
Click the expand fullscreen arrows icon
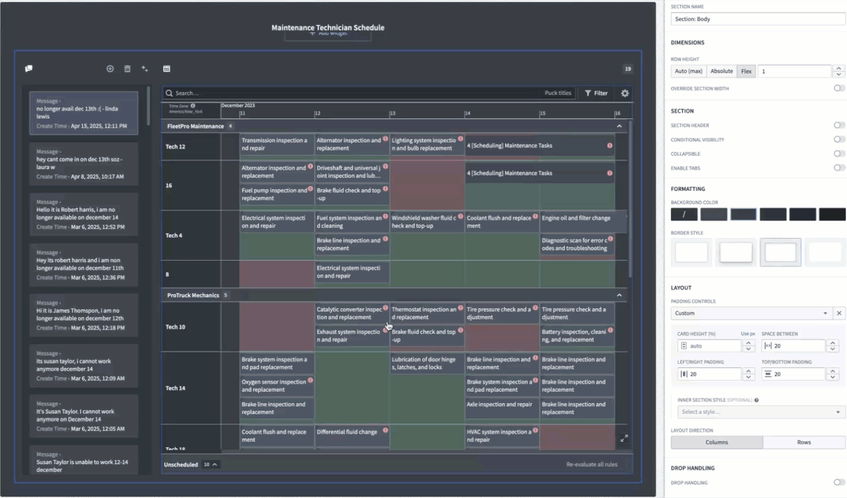(x=624, y=438)
